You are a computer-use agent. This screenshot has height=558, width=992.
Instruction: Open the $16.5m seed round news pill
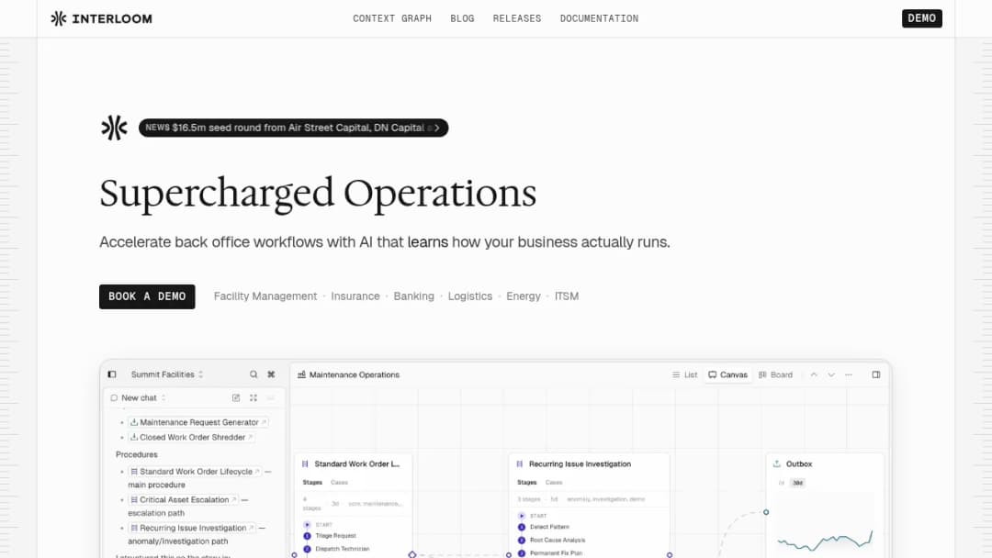pyautogui.click(x=294, y=128)
